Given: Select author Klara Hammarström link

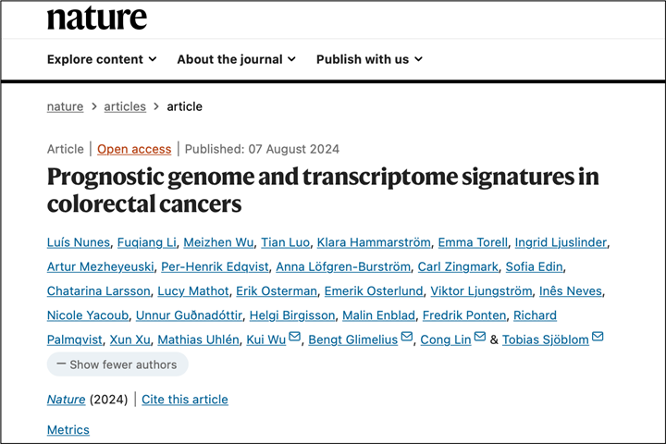Looking at the screenshot, I should 374,242.
